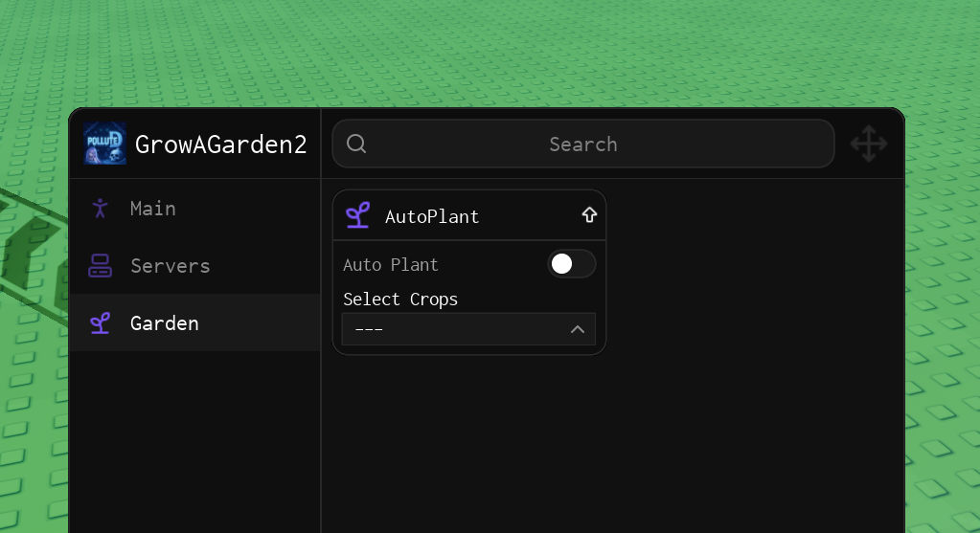Click the GrowAGarden2 title text
This screenshot has width=980, height=533.
click(x=220, y=144)
